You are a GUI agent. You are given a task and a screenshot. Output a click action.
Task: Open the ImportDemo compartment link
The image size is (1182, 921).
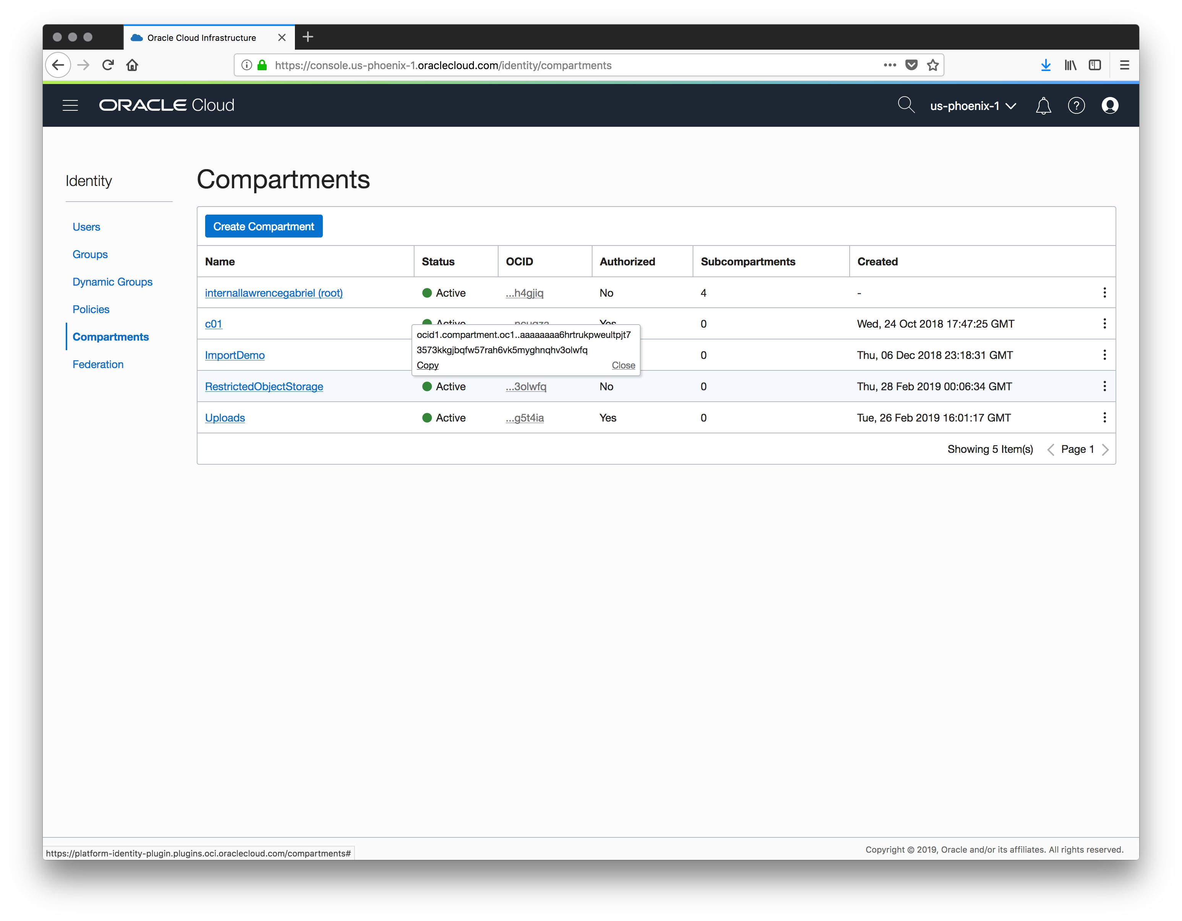(234, 355)
